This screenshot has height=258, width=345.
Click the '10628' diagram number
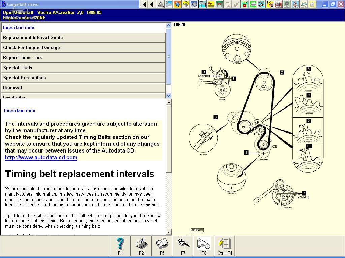[179, 24]
